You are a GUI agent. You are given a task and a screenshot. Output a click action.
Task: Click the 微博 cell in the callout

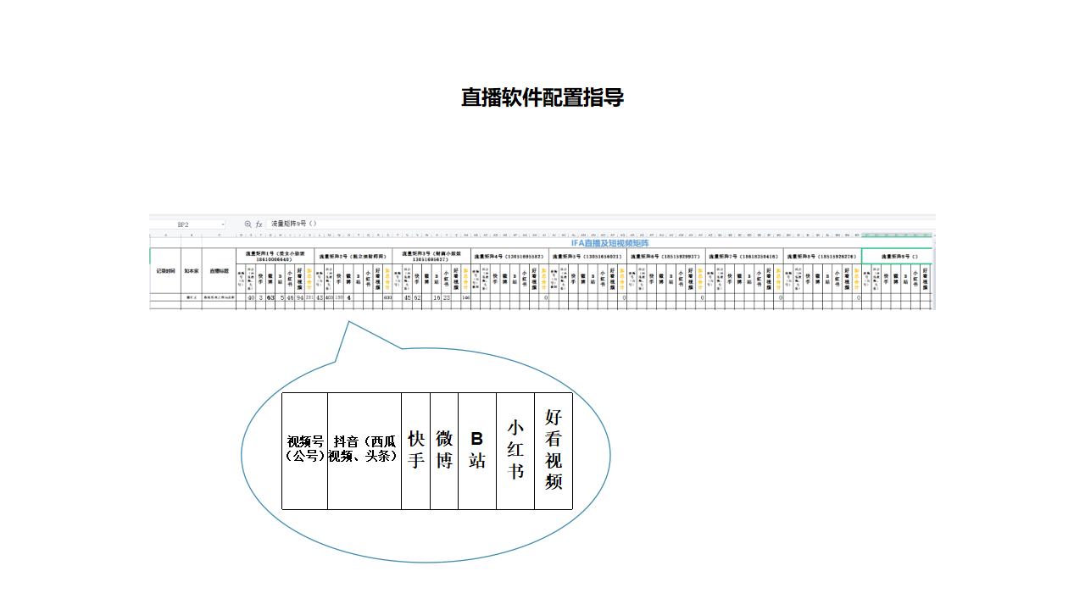444,451
